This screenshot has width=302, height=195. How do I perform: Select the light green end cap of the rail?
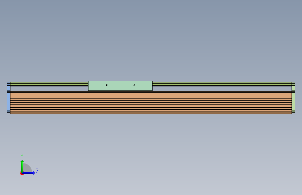(293, 97)
